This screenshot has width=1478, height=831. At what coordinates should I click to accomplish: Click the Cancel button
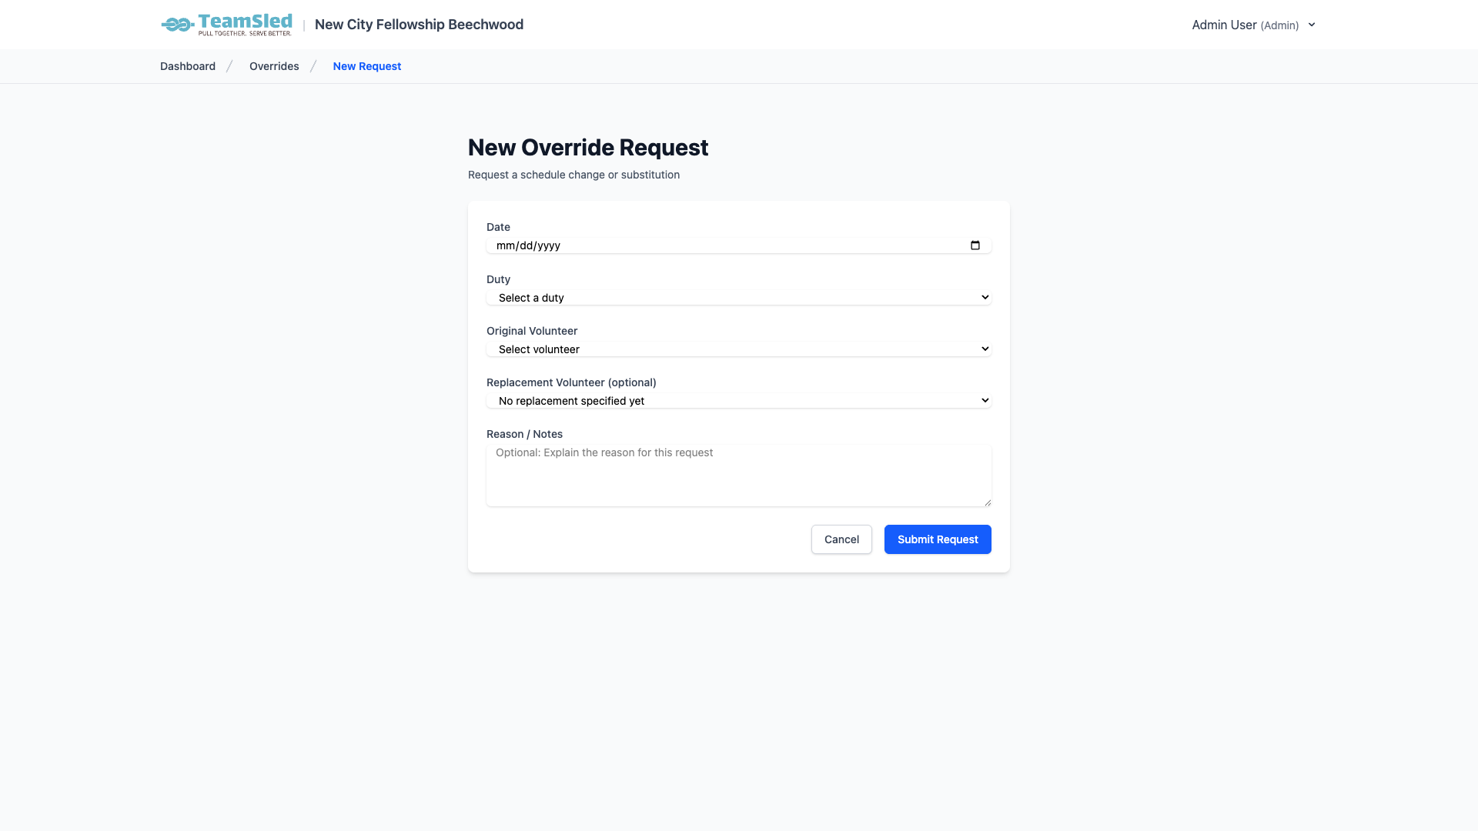(841, 539)
